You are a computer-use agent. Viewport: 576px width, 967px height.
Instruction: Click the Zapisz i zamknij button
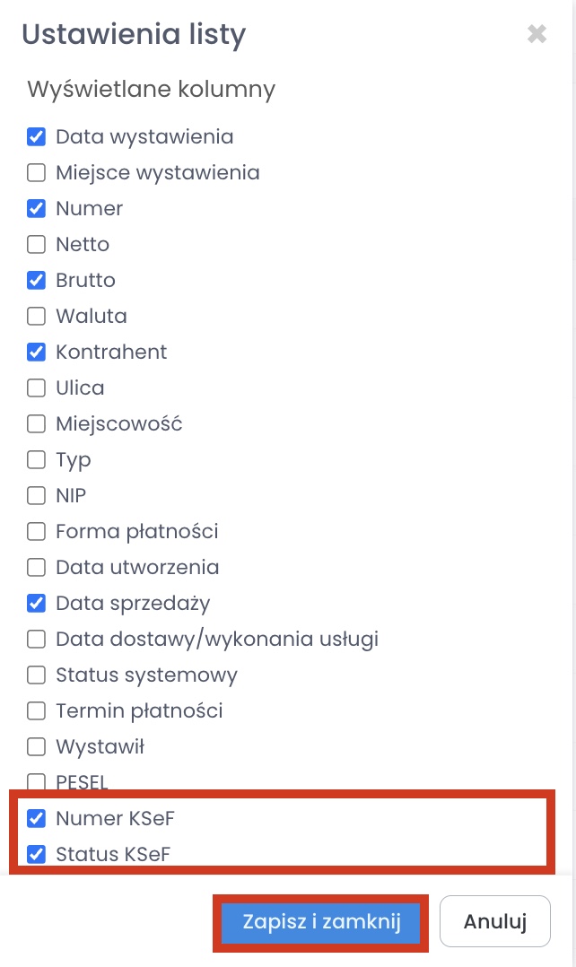(321, 921)
